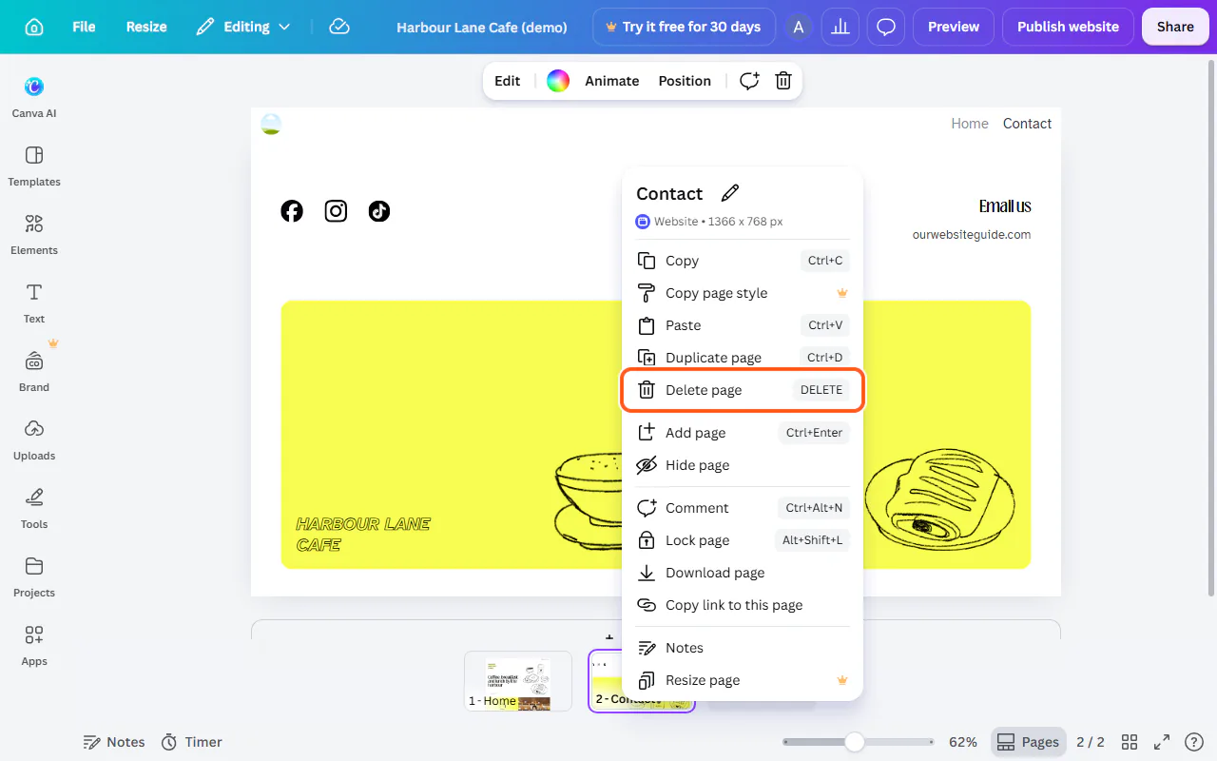Image resolution: width=1217 pixels, height=761 pixels.
Task: Open the Text panel
Action: (x=34, y=302)
